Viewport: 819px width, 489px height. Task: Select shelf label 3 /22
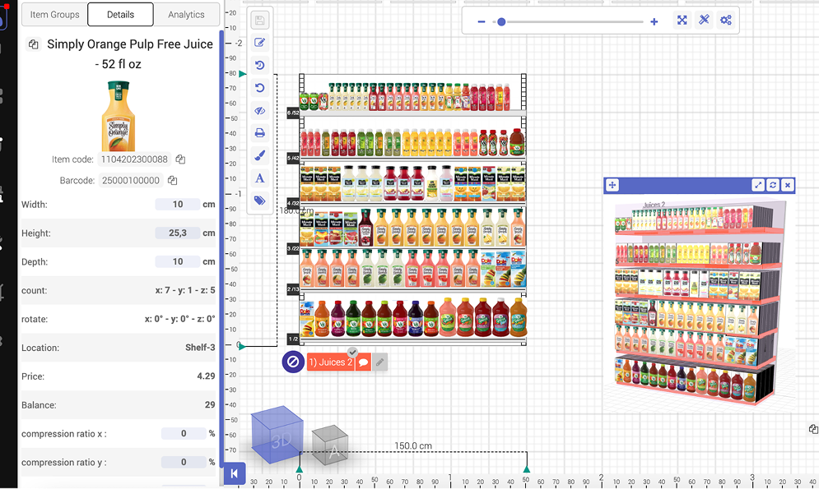pos(293,248)
